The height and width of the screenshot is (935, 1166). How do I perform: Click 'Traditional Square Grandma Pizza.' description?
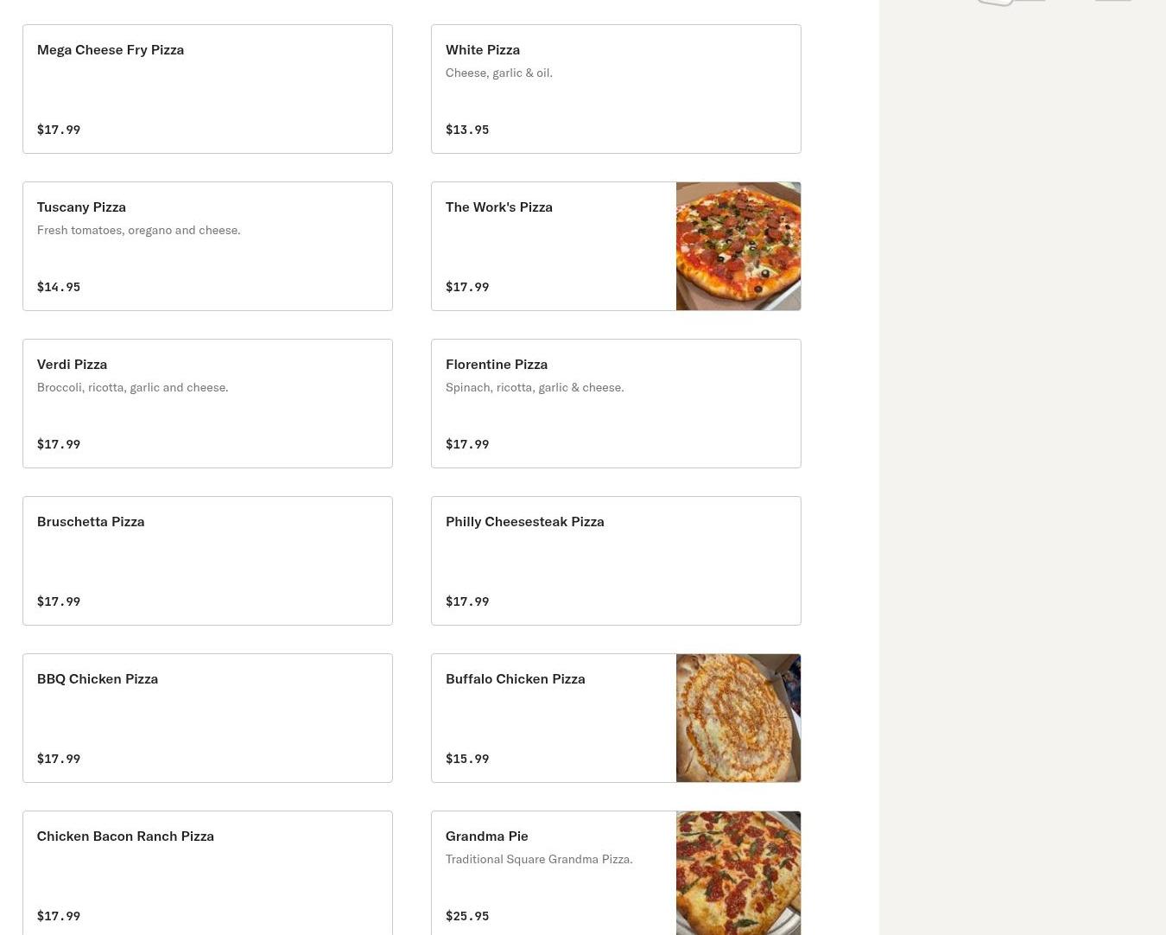point(539,859)
